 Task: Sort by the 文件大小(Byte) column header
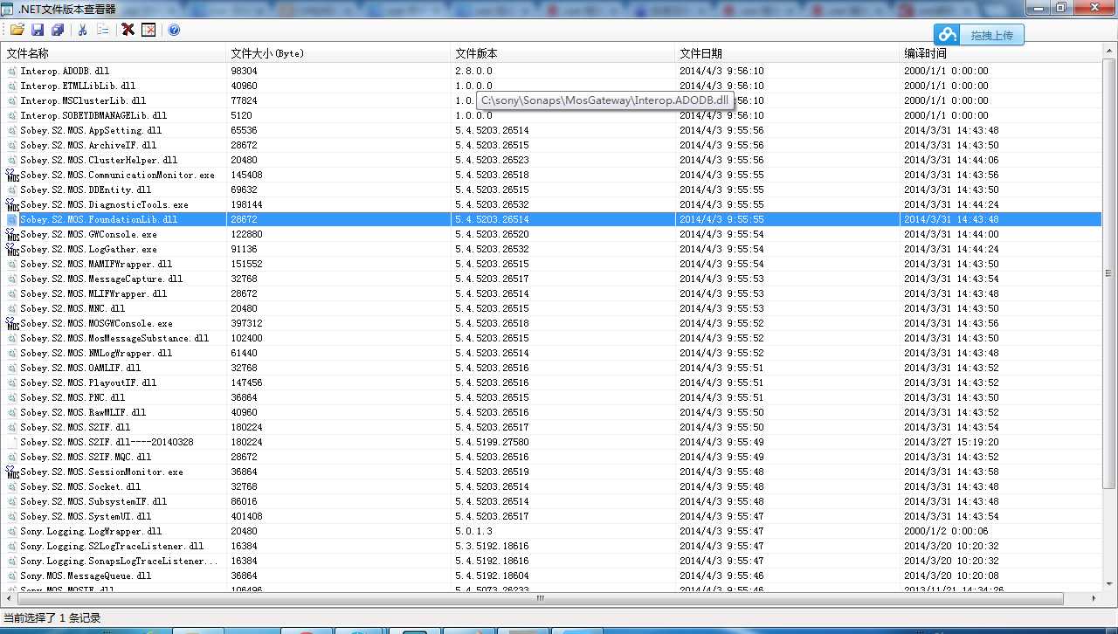[338, 53]
